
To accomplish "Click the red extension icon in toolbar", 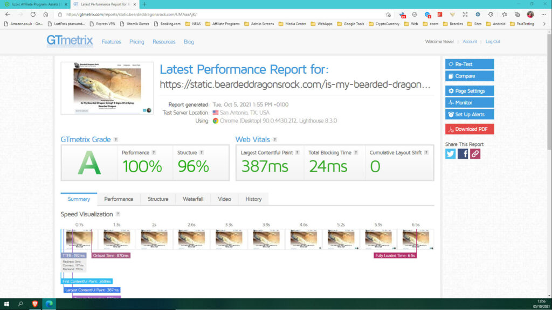I will (x=440, y=15).
